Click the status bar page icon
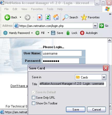Screen dimensions: 112x115 (x=2, y=112)
